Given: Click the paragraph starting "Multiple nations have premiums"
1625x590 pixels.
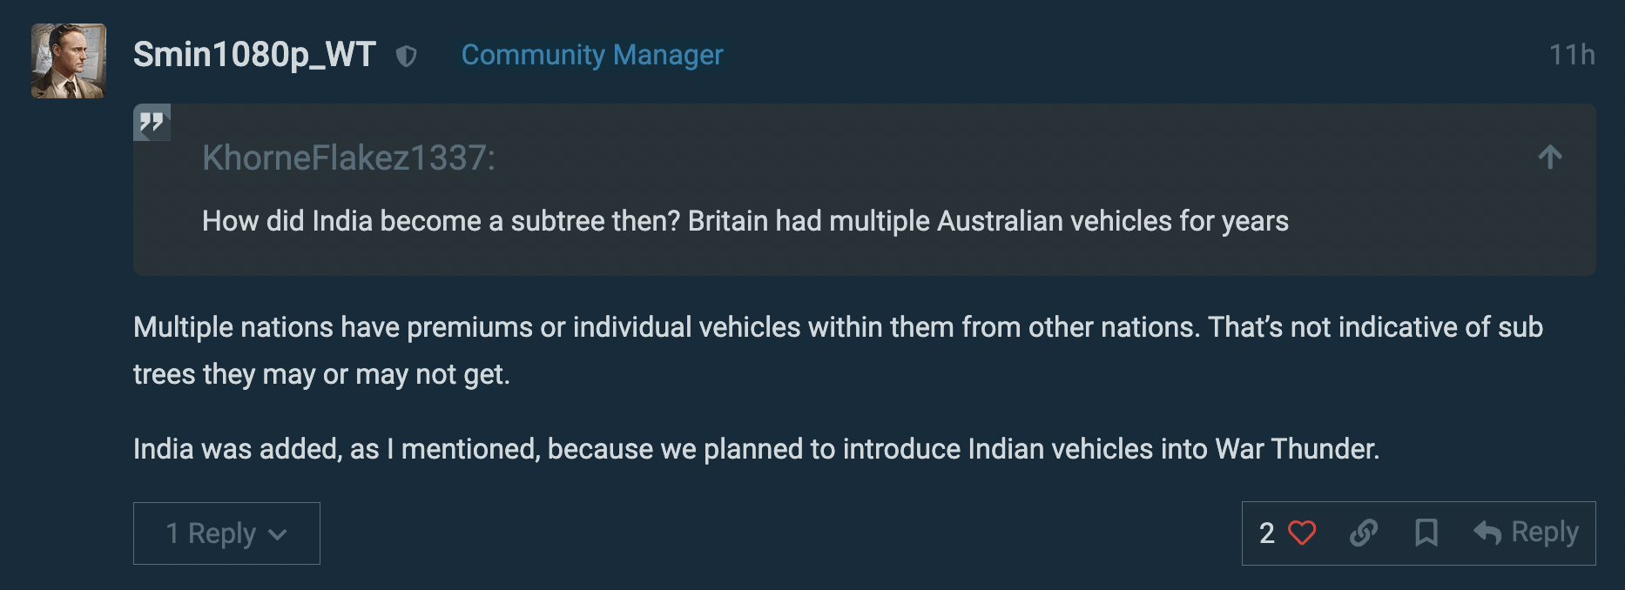Looking at the screenshot, I should click(836, 327).
